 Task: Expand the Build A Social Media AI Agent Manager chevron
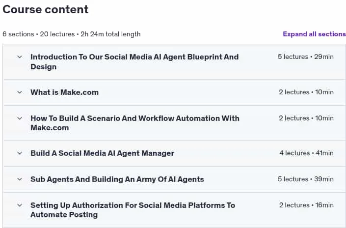tap(20, 153)
